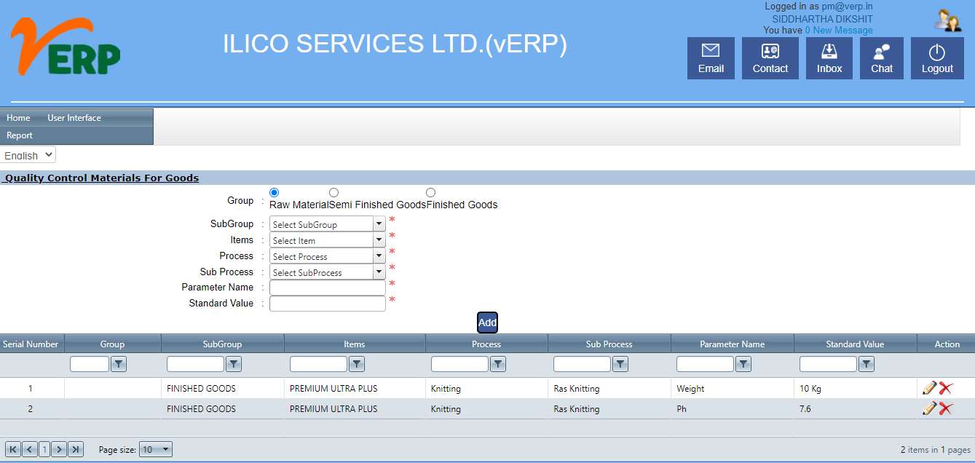This screenshot has height=463, width=975.
Task: Open the Email button in header
Action: (x=711, y=58)
